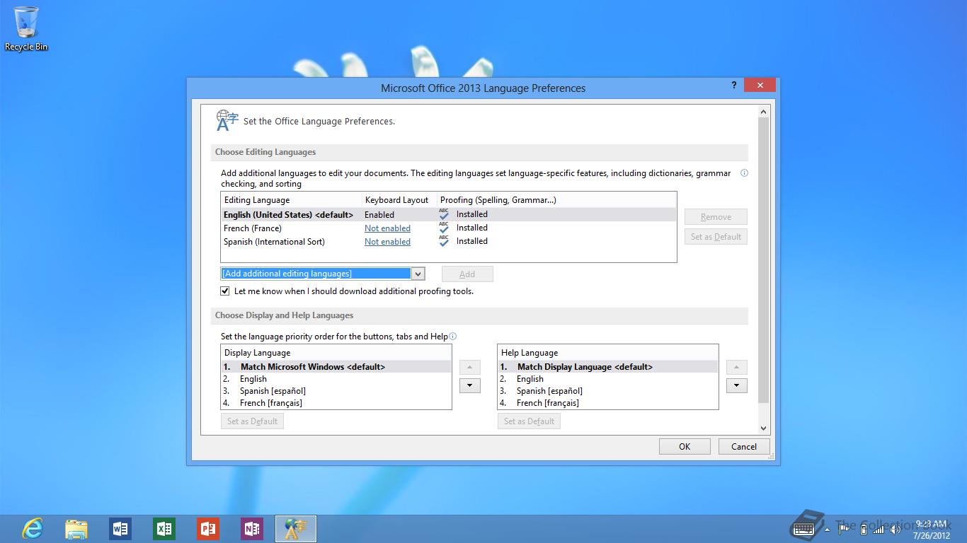Move help language down with arrow button
The height and width of the screenshot is (543, 967).
[737, 386]
